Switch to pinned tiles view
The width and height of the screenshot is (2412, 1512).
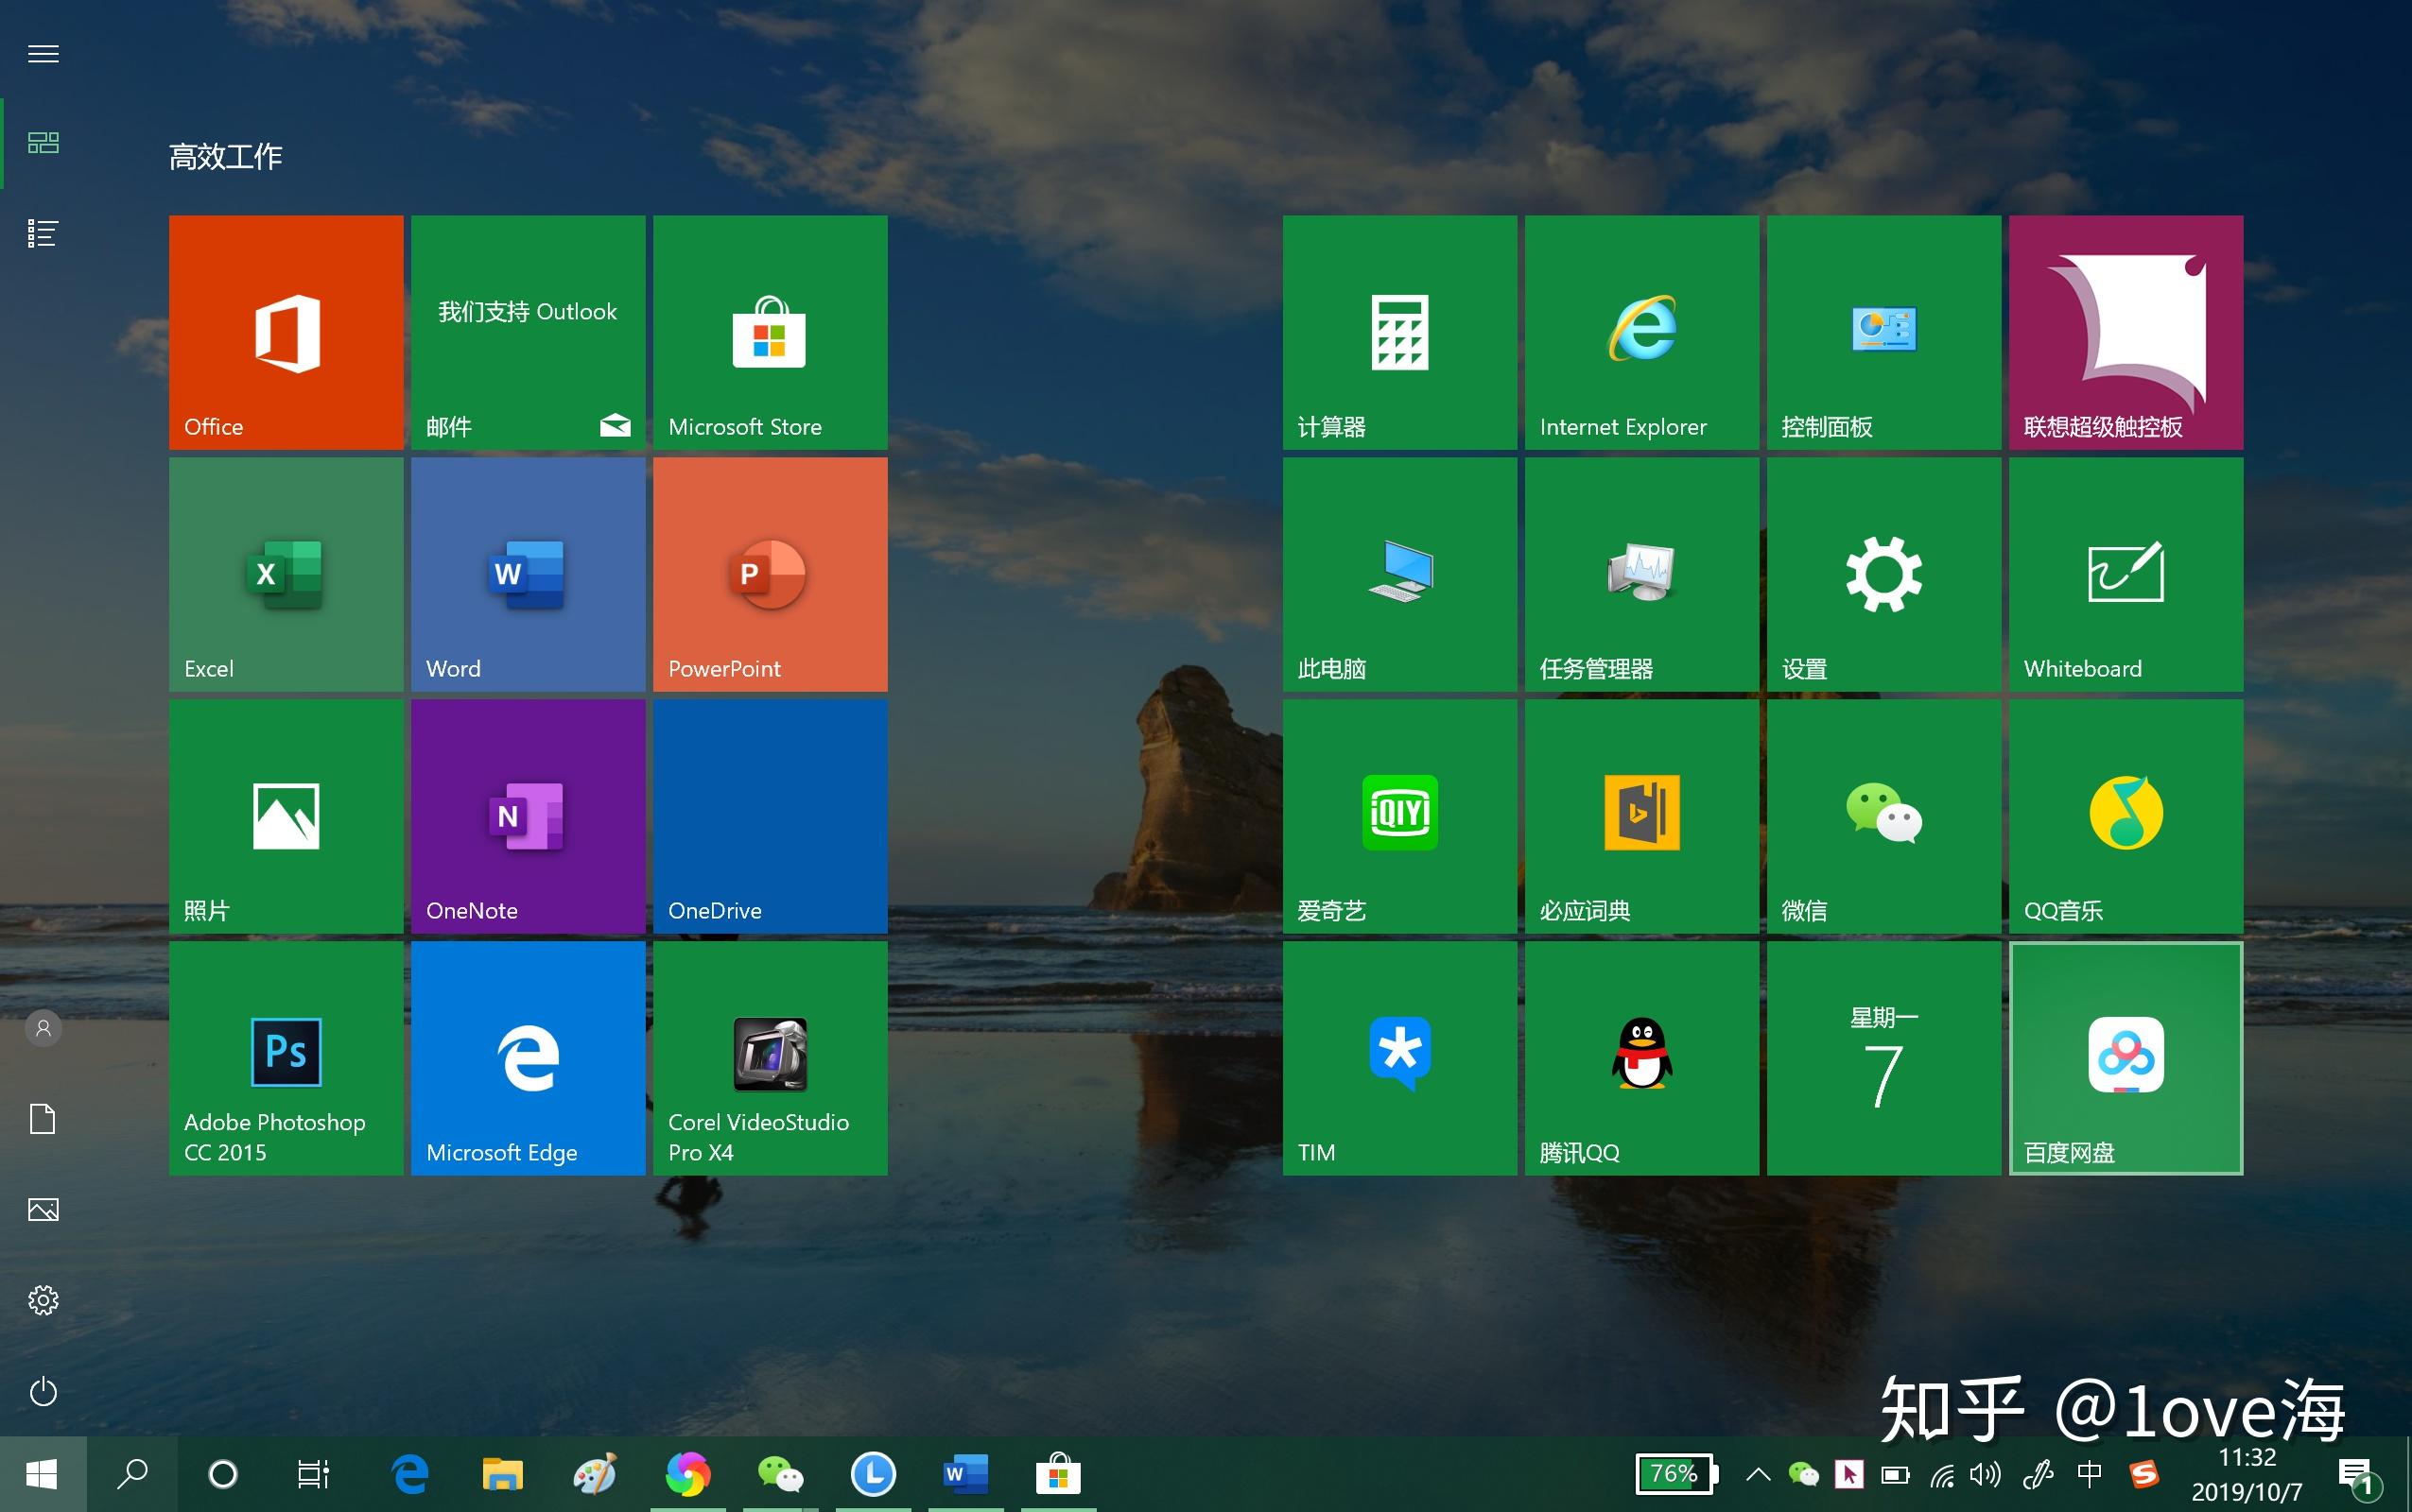point(43,143)
